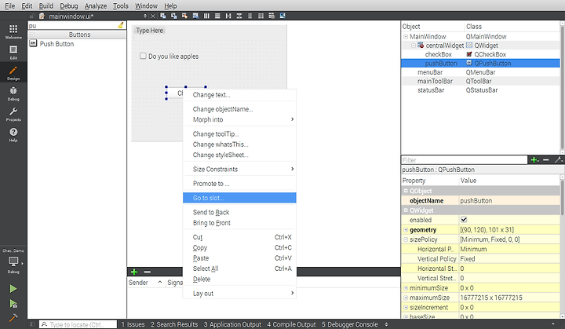Close the mainwindow.ui document
This screenshot has width=565, height=329.
pyautogui.click(x=153, y=16)
